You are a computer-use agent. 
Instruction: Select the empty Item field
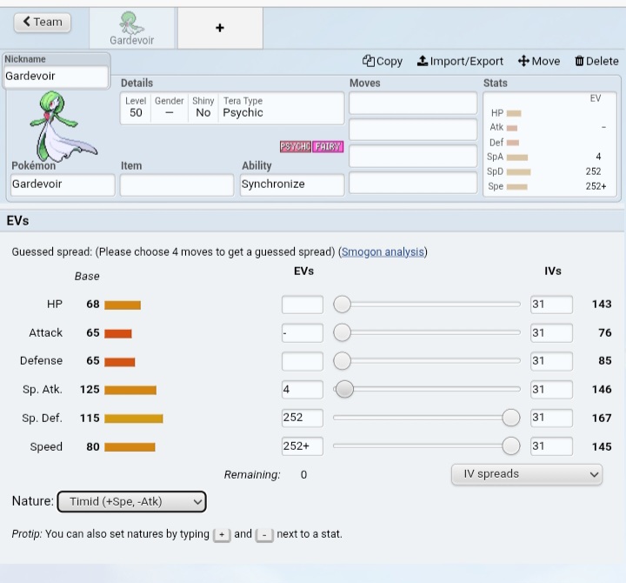(x=176, y=184)
